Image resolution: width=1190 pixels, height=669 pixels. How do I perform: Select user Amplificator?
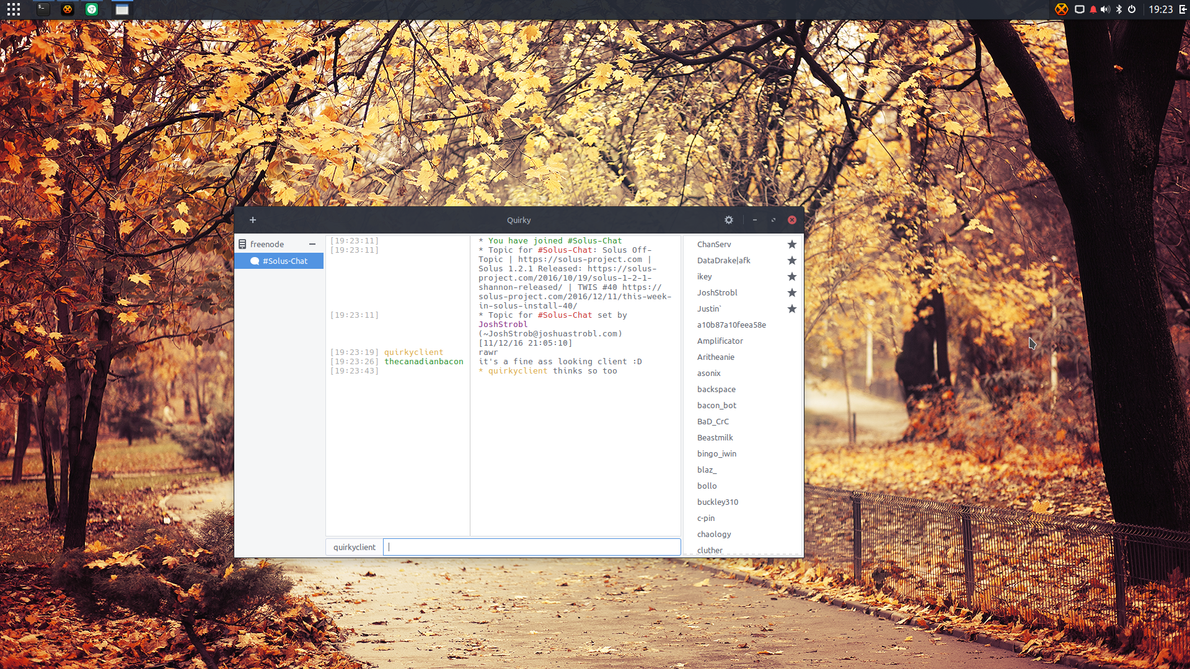coord(743,341)
